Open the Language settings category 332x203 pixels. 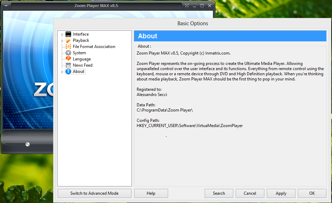pos(82,59)
